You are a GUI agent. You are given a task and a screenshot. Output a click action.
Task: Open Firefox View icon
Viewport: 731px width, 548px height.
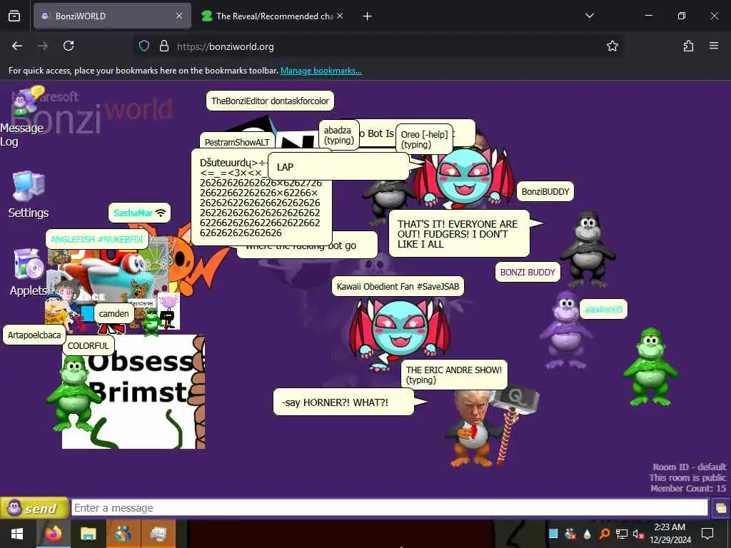tap(14, 16)
